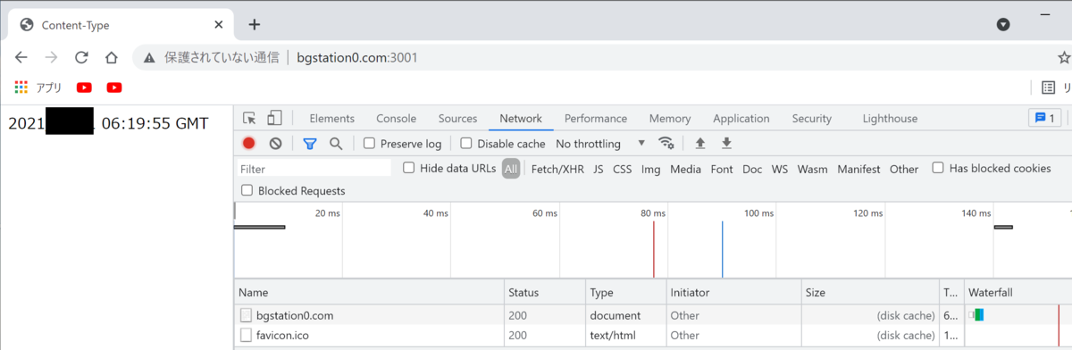Open network conditions wifi icon

click(x=666, y=143)
